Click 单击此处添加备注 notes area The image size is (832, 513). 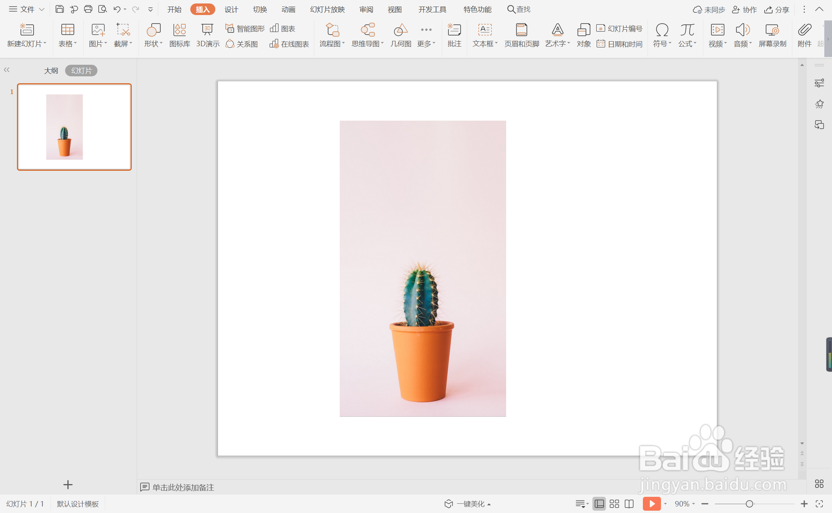pos(183,487)
